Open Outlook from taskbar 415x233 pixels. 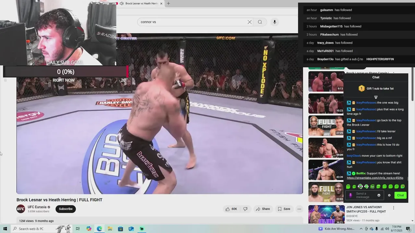click(x=131, y=229)
